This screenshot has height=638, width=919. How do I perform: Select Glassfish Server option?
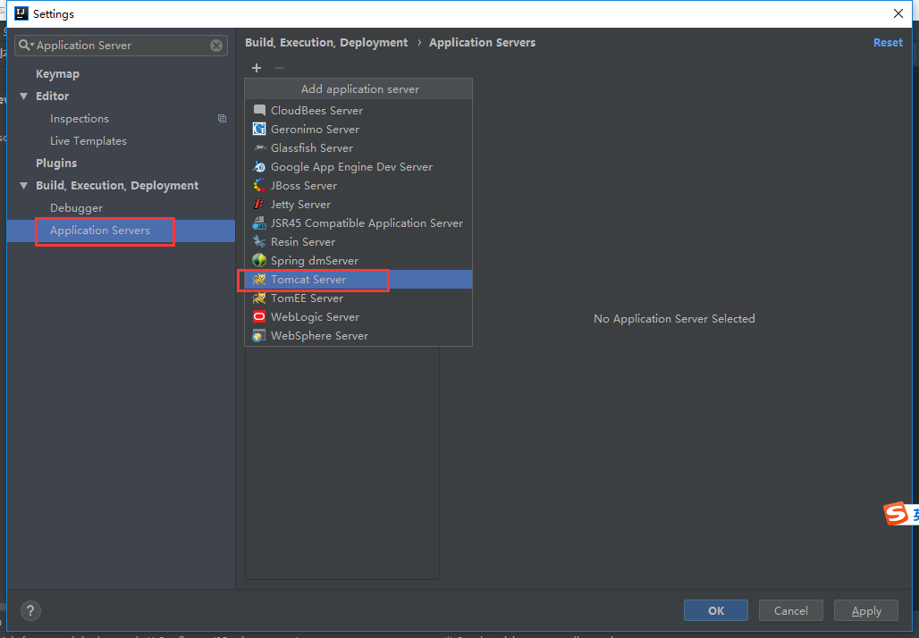coord(358,147)
